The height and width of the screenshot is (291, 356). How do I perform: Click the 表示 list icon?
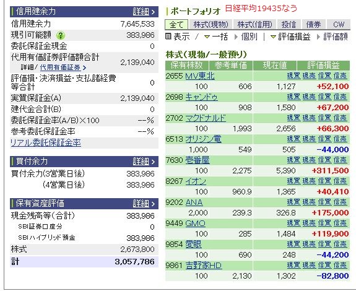tap(168, 36)
